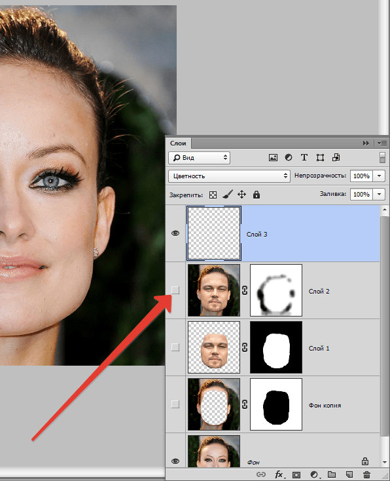Open the Layers panel flyout menu
The height and width of the screenshot is (481, 390).
tap(382, 144)
